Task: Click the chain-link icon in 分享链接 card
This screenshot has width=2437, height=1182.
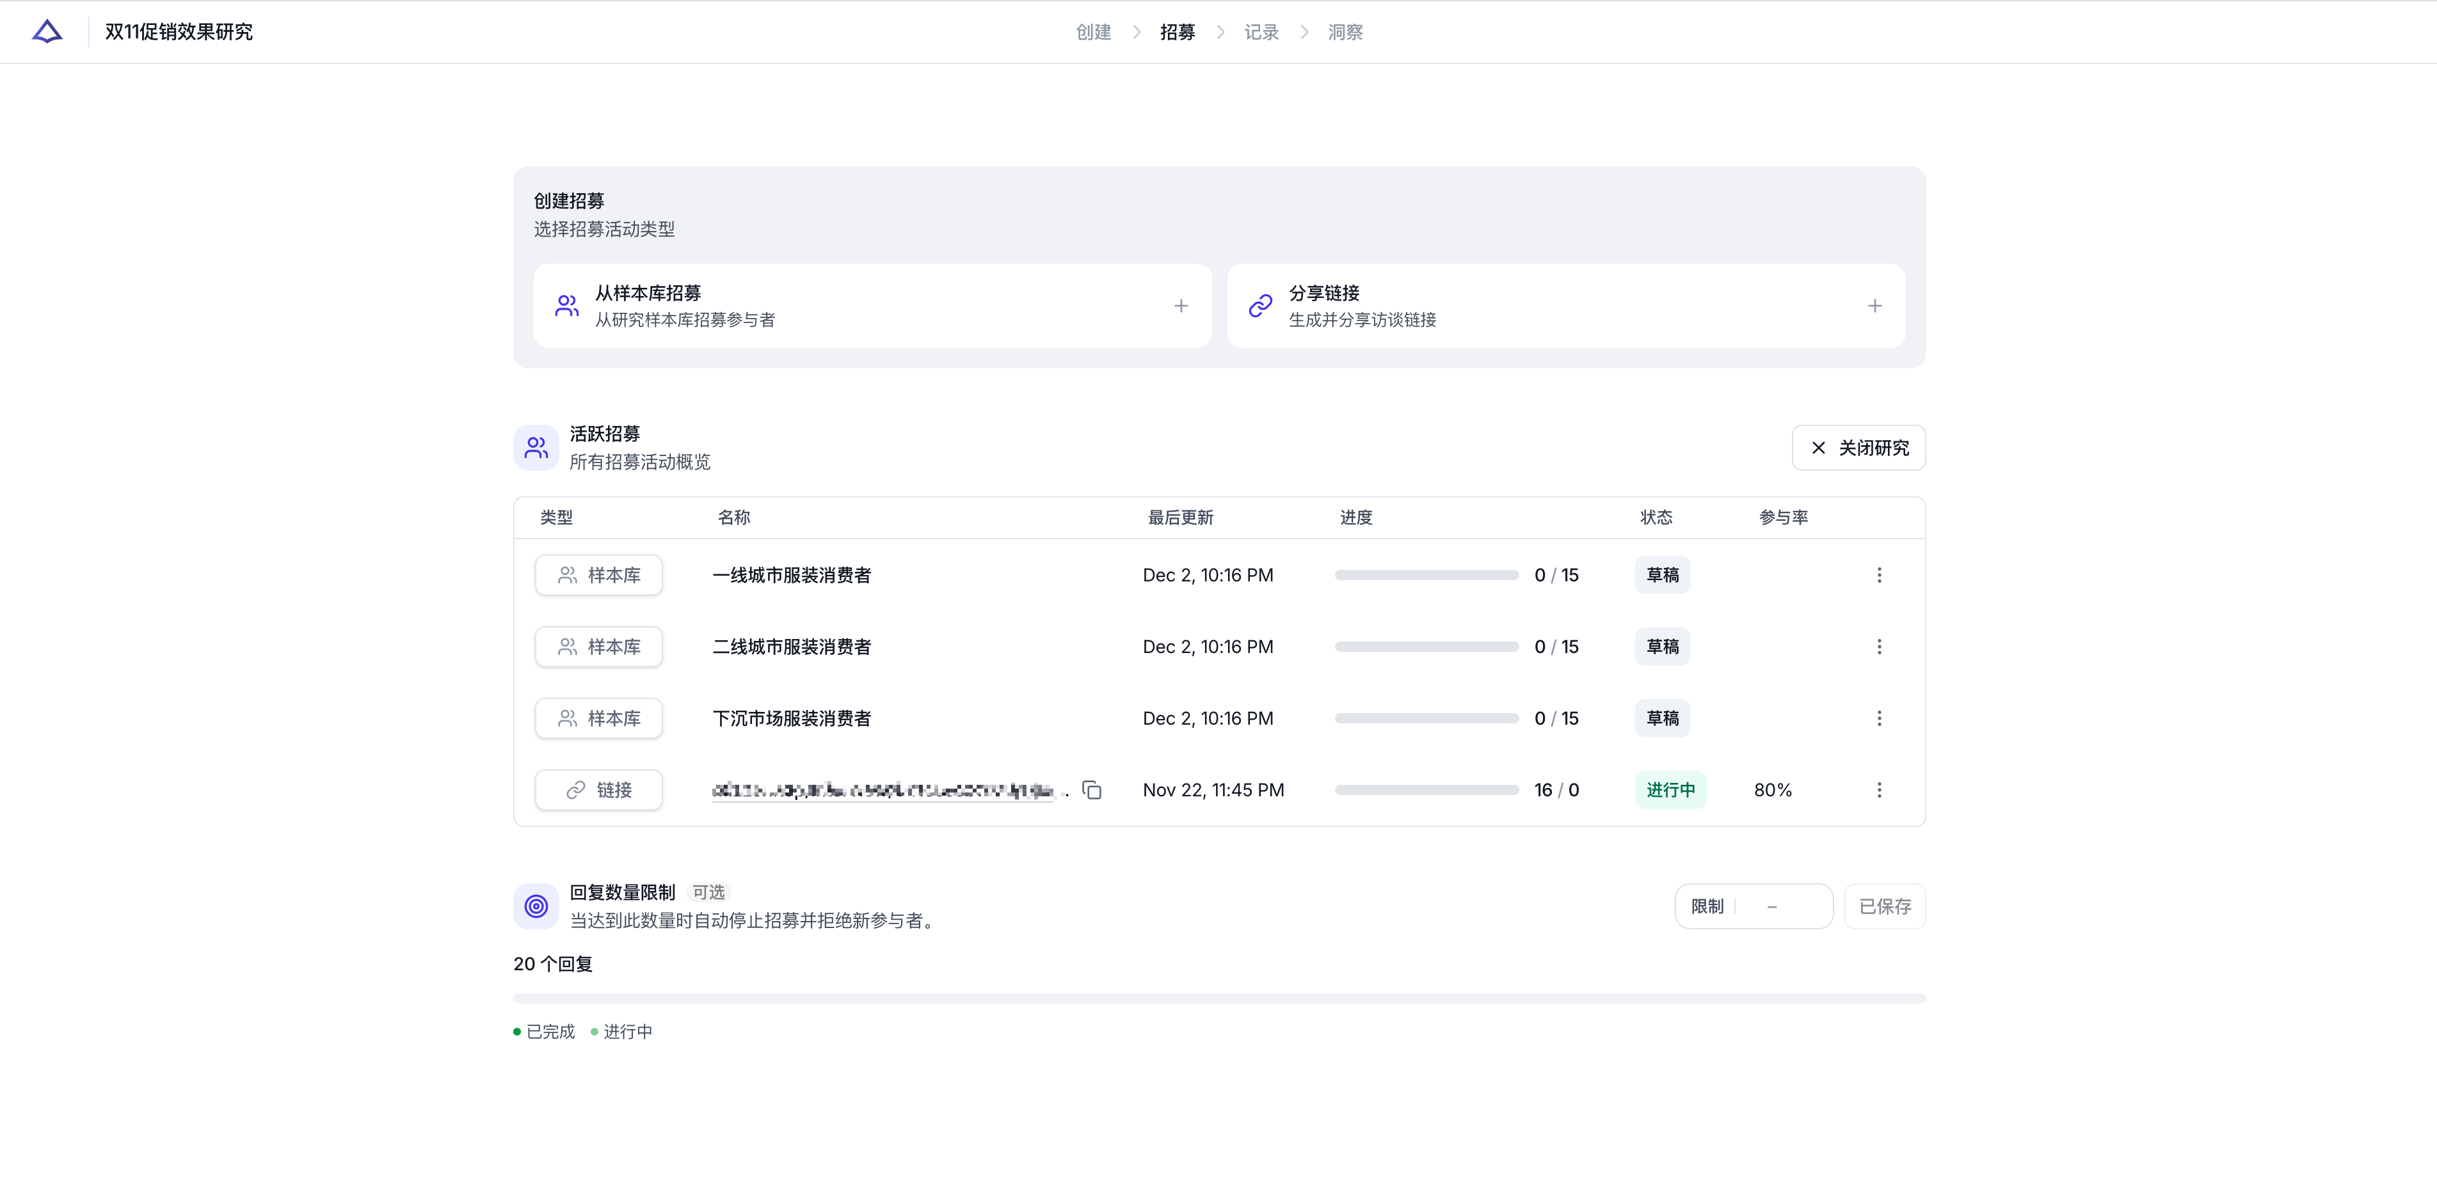Action: (x=1260, y=306)
